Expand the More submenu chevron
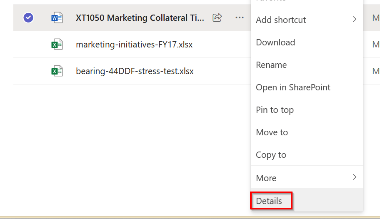 (355, 177)
